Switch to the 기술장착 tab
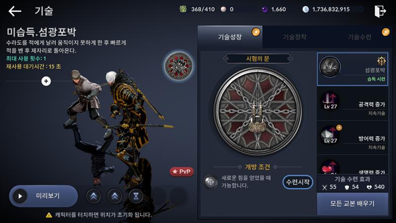 click(295, 37)
